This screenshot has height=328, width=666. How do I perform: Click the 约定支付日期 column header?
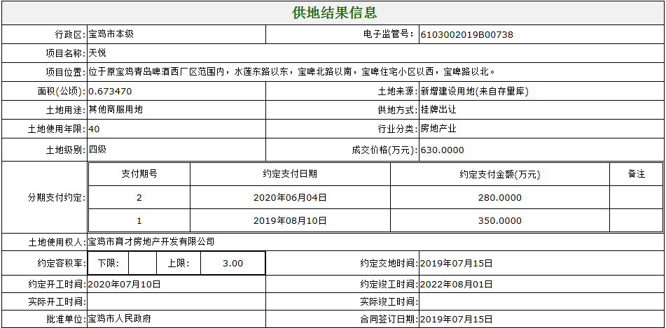[x=290, y=174]
